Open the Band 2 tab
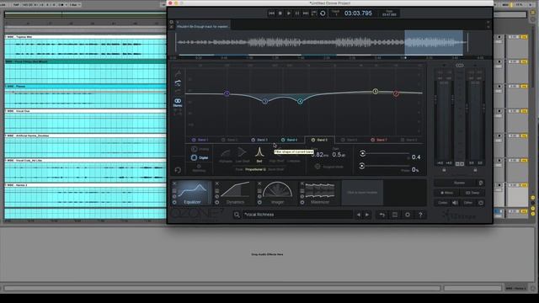Image resolution: width=539 pixels, height=303 pixels. (230, 141)
